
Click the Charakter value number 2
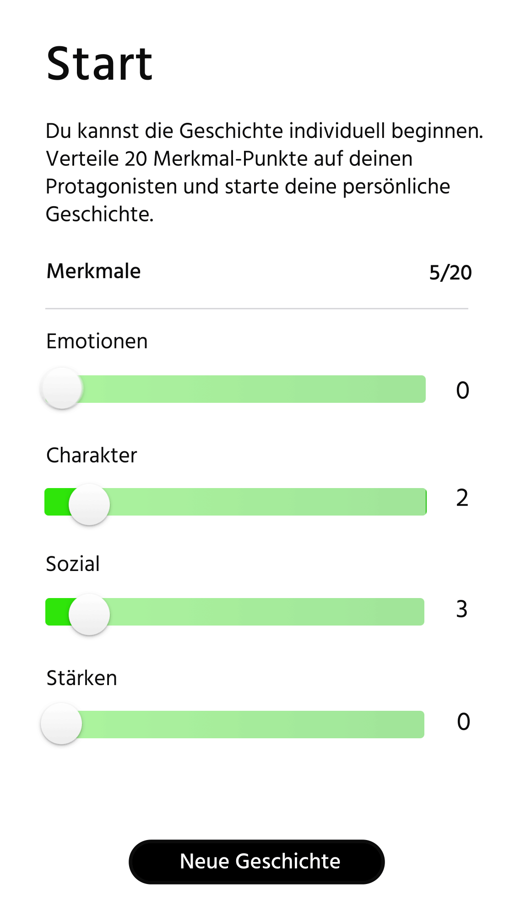click(462, 498)
